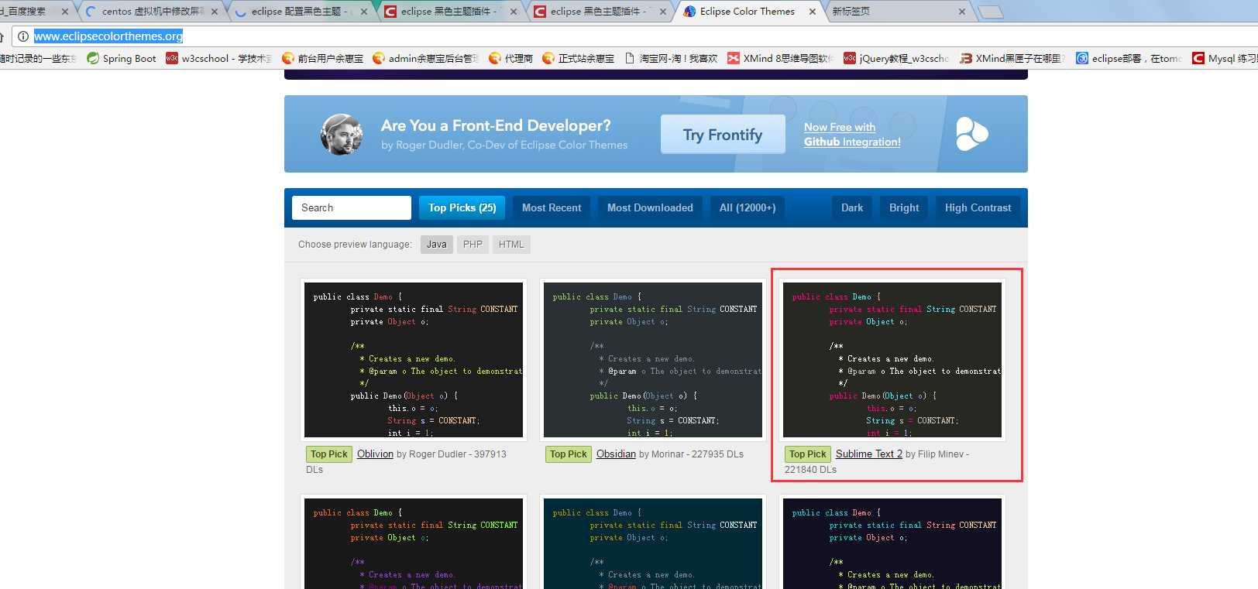Open the eclipse部署 bookmark favicon

pos(1082,58)
